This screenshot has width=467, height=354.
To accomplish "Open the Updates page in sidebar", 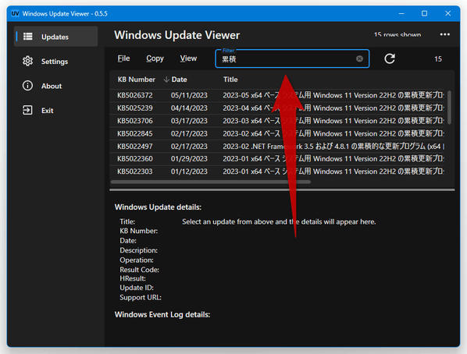I will (x=55, y=37).
